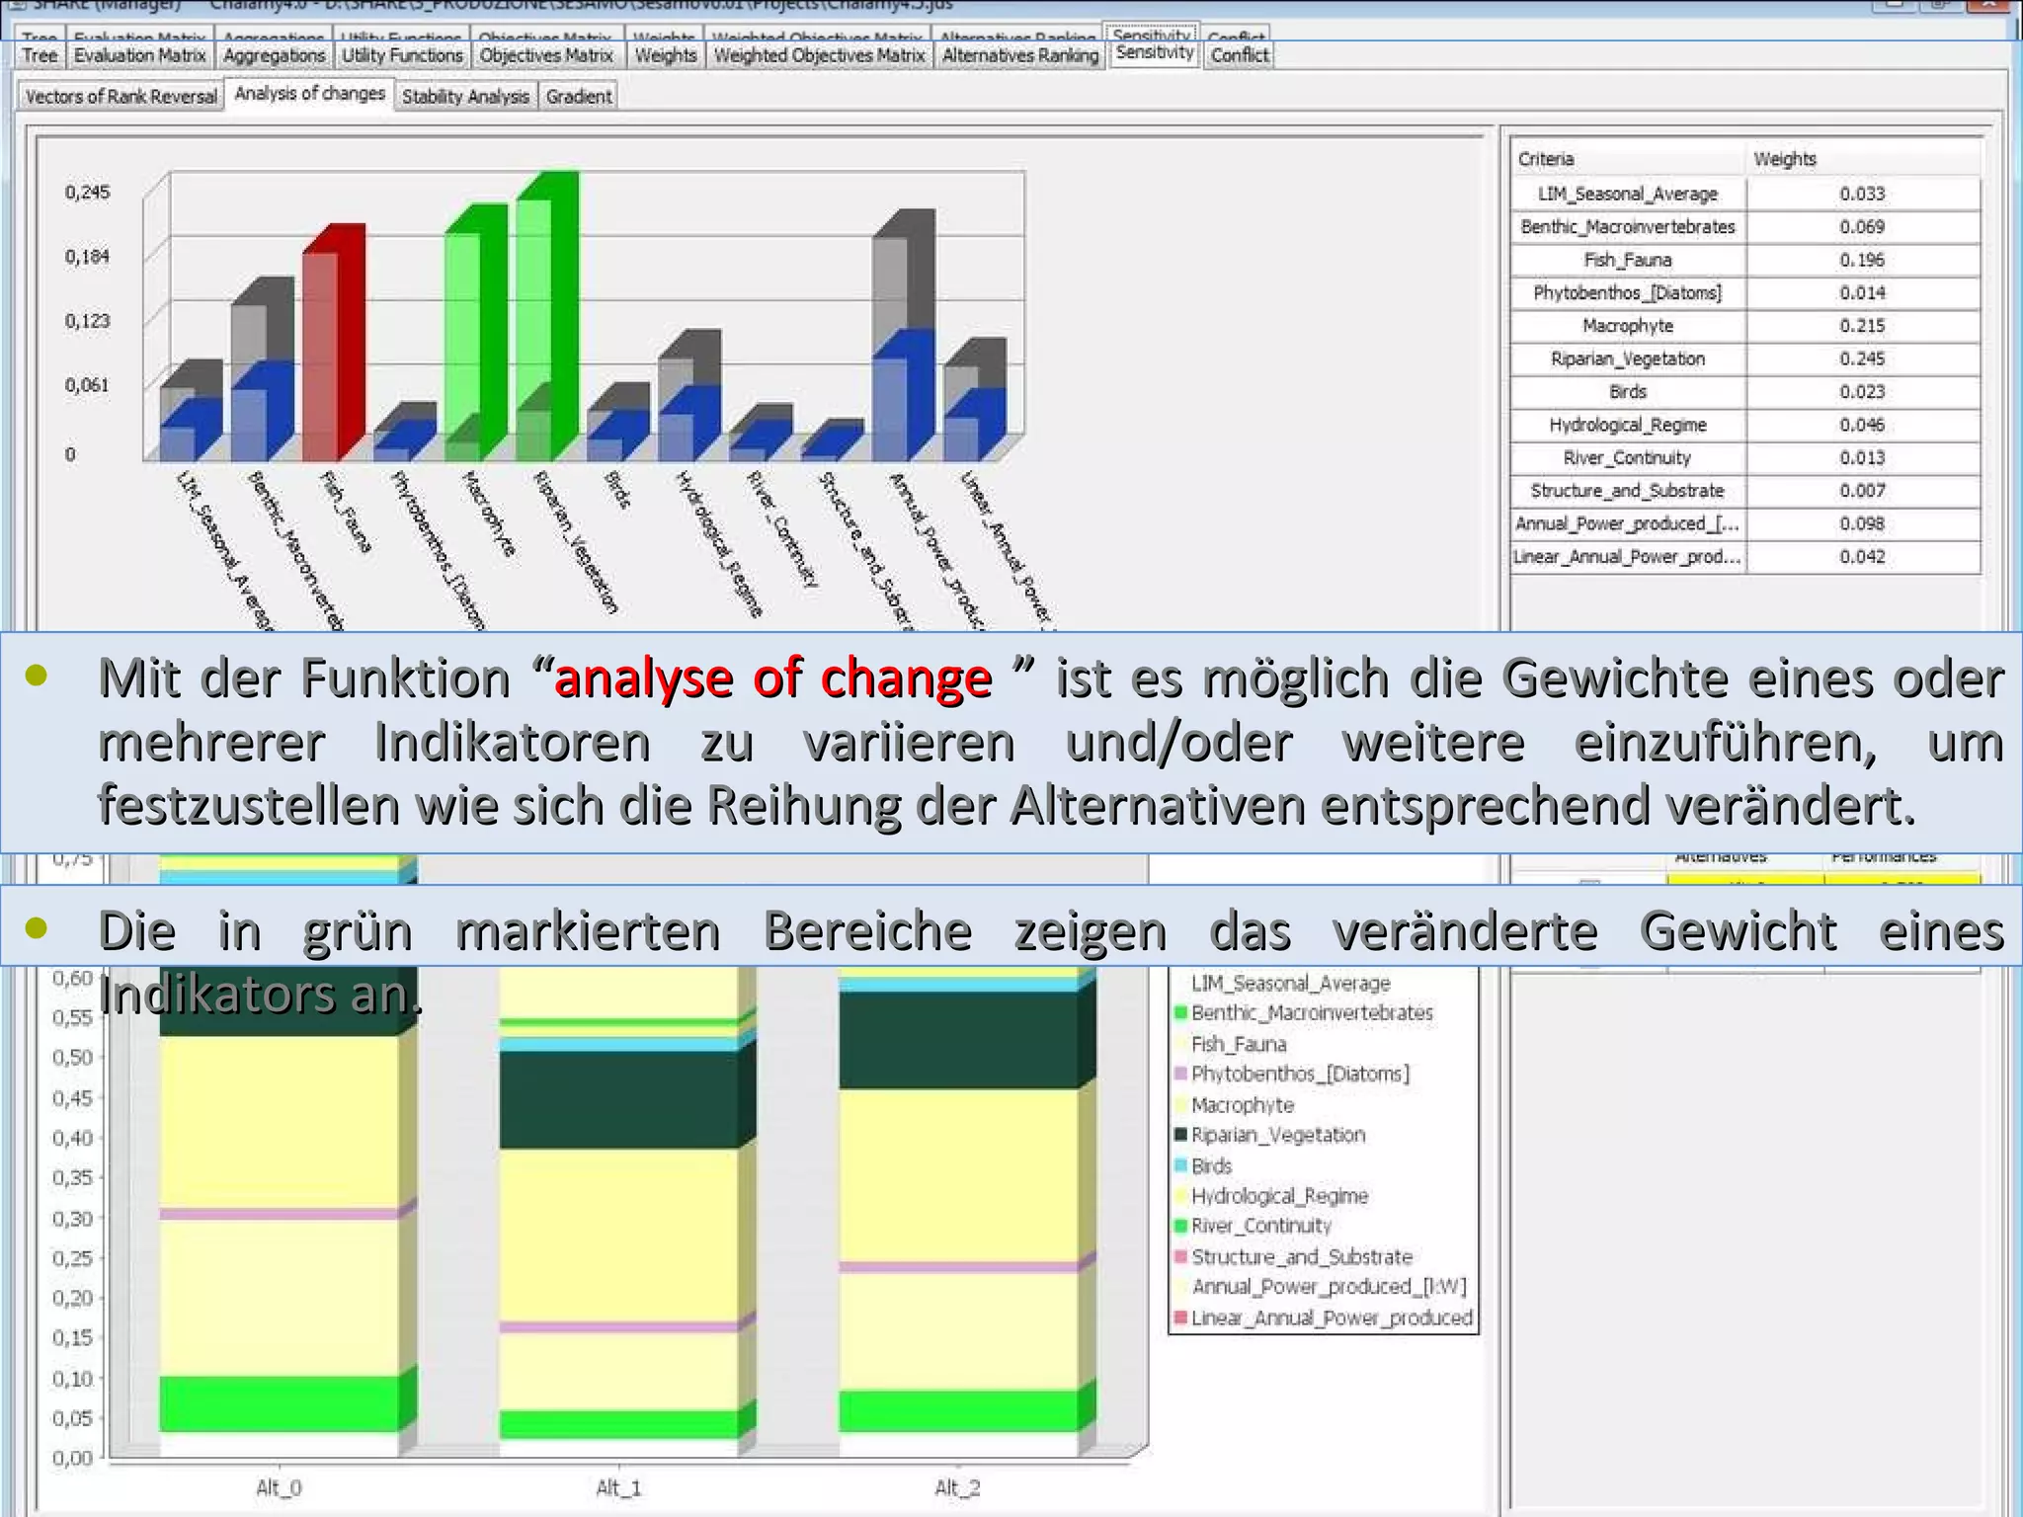Click the Benthic_Macroinvertebrates weight bar
Image resolution: width=2023 pixels, height=1517 pixels.
tap(262, 370)
